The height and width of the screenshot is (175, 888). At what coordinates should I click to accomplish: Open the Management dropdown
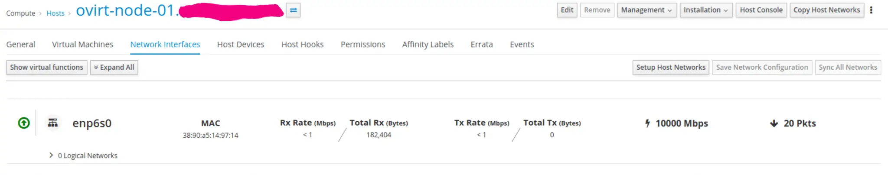click(x=646, y=10)
